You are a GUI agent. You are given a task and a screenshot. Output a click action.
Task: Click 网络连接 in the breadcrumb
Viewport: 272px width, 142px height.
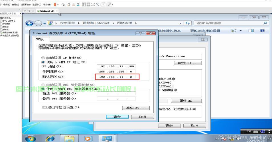[x=125, y=23]
